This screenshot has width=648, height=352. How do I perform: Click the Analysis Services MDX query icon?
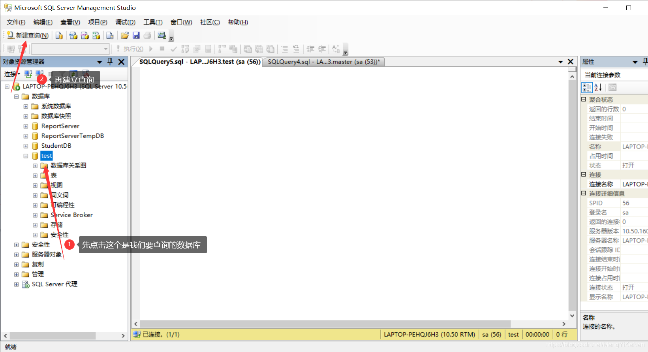[x=73, y=36]
